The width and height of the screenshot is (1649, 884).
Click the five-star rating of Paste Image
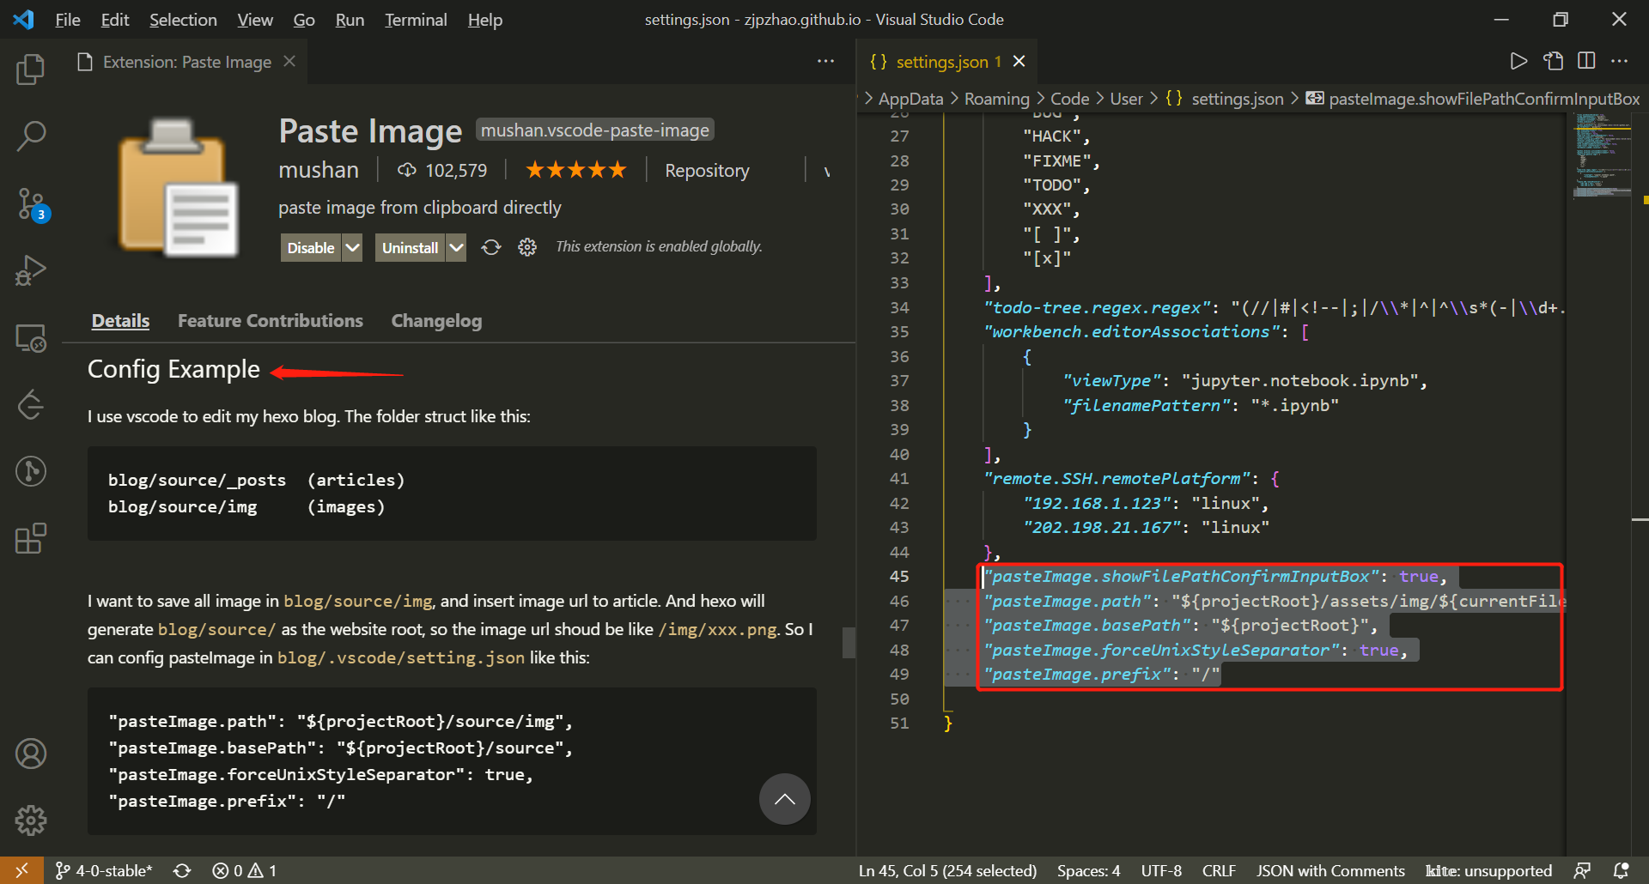[x=575, y=170]
